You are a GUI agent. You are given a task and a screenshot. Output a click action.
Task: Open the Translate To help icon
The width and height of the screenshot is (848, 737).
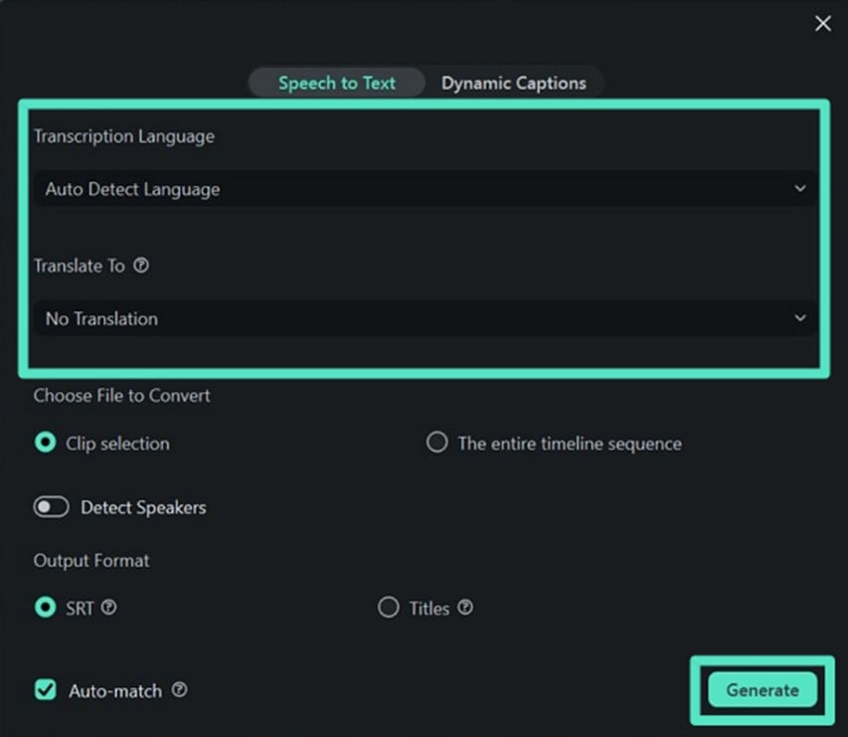coord(141,266)
